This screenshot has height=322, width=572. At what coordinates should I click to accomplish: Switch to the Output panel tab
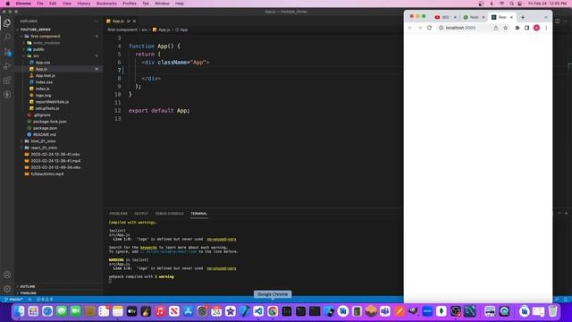click(141, 214)
